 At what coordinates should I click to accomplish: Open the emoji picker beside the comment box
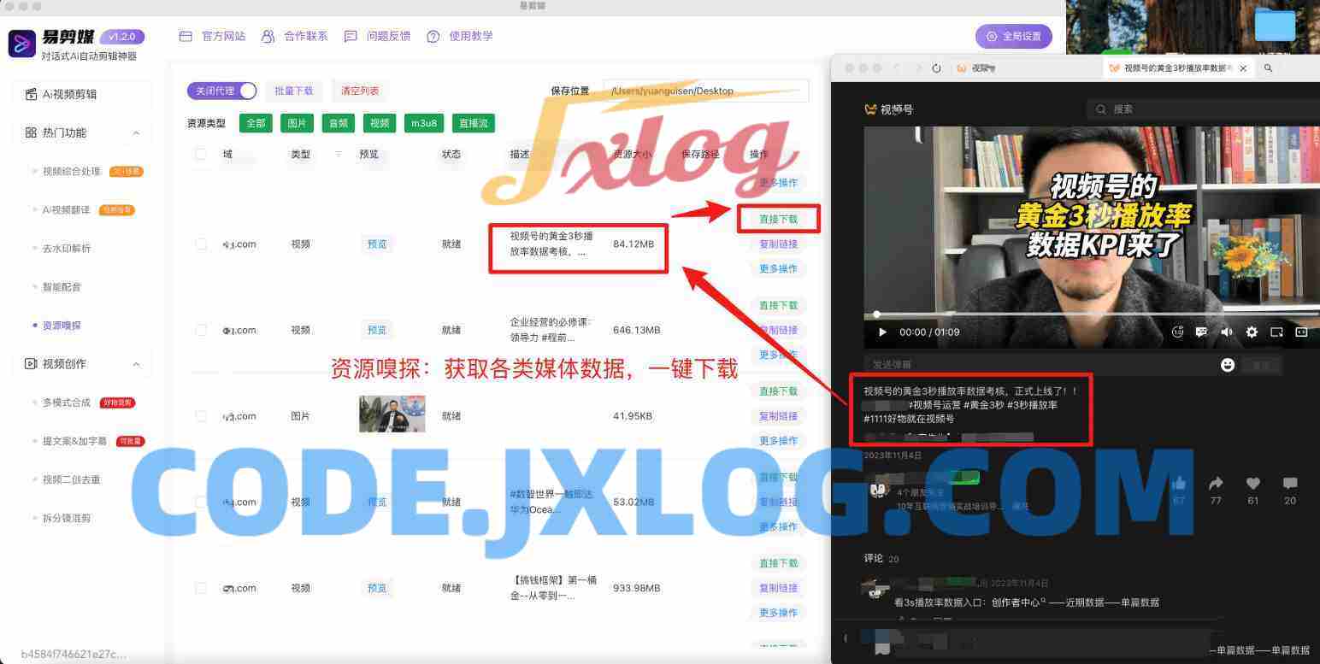1228,364
